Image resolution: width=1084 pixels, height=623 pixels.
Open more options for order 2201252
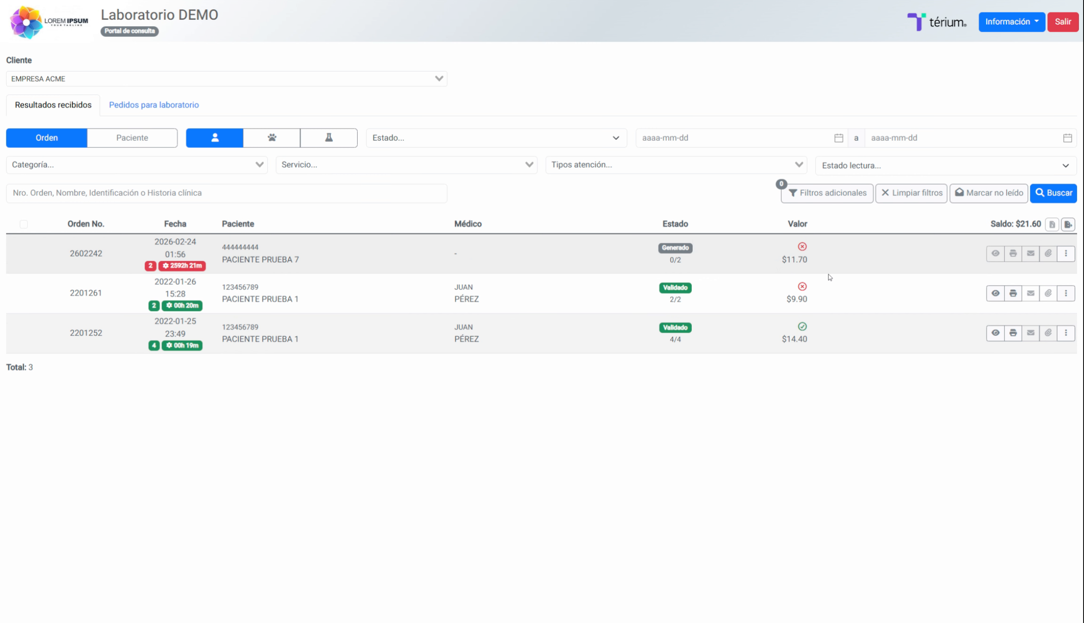click(1066, 333)
